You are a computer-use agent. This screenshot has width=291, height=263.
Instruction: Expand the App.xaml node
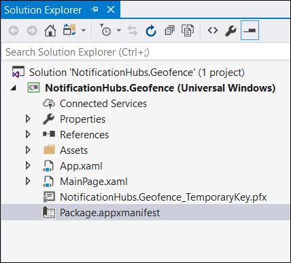click(x=28, y=165)
